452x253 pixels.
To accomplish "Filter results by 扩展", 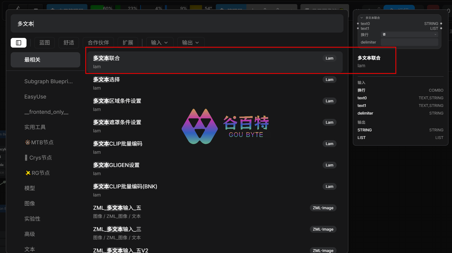I will click(x=128, y=43).
